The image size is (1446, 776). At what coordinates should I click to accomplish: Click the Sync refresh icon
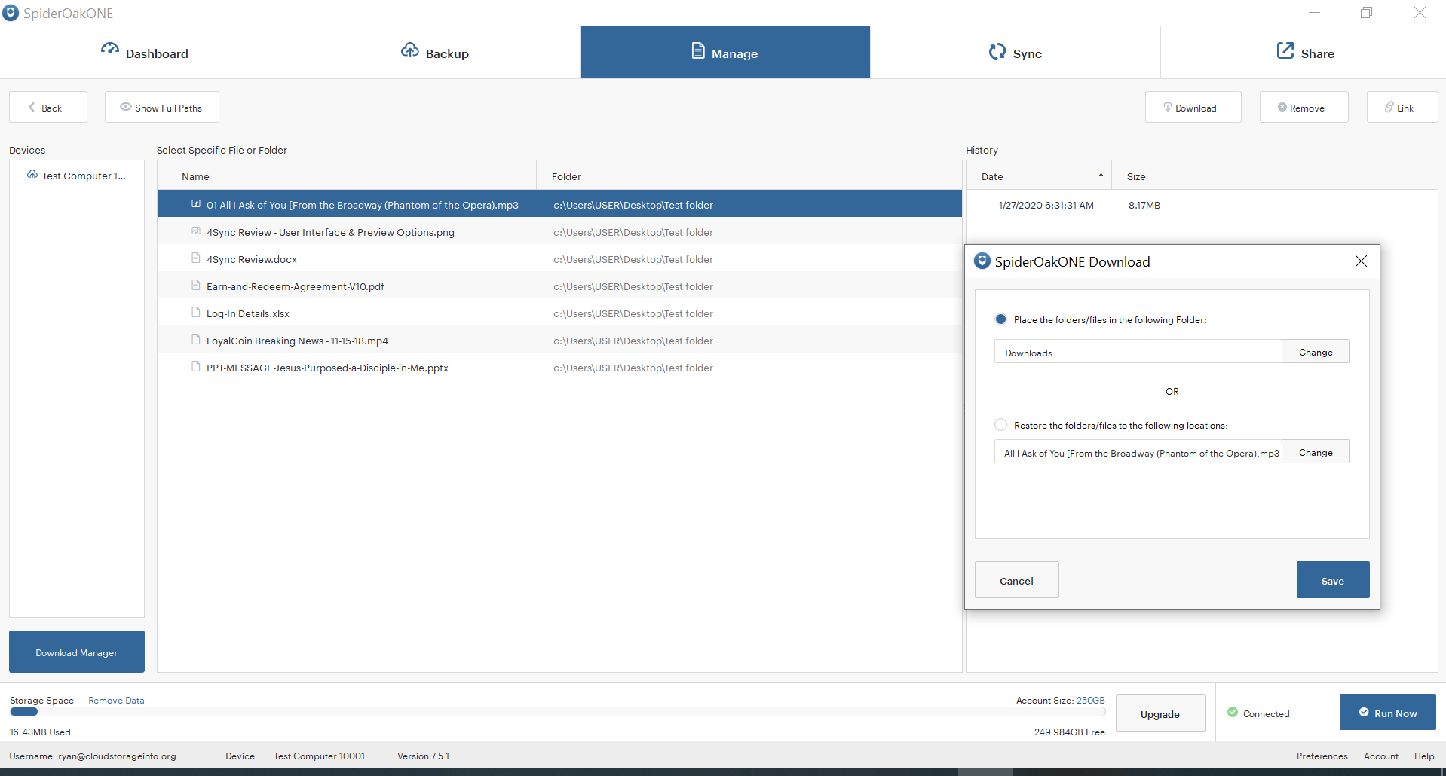pos(997,51)
